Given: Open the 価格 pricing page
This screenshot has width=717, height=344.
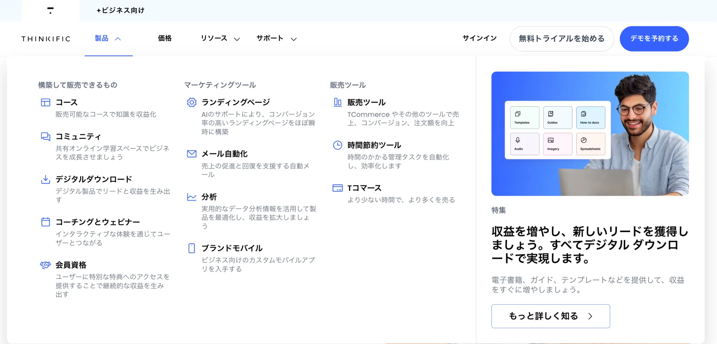Looking at the screenshot, I should (x=165, y=38).
